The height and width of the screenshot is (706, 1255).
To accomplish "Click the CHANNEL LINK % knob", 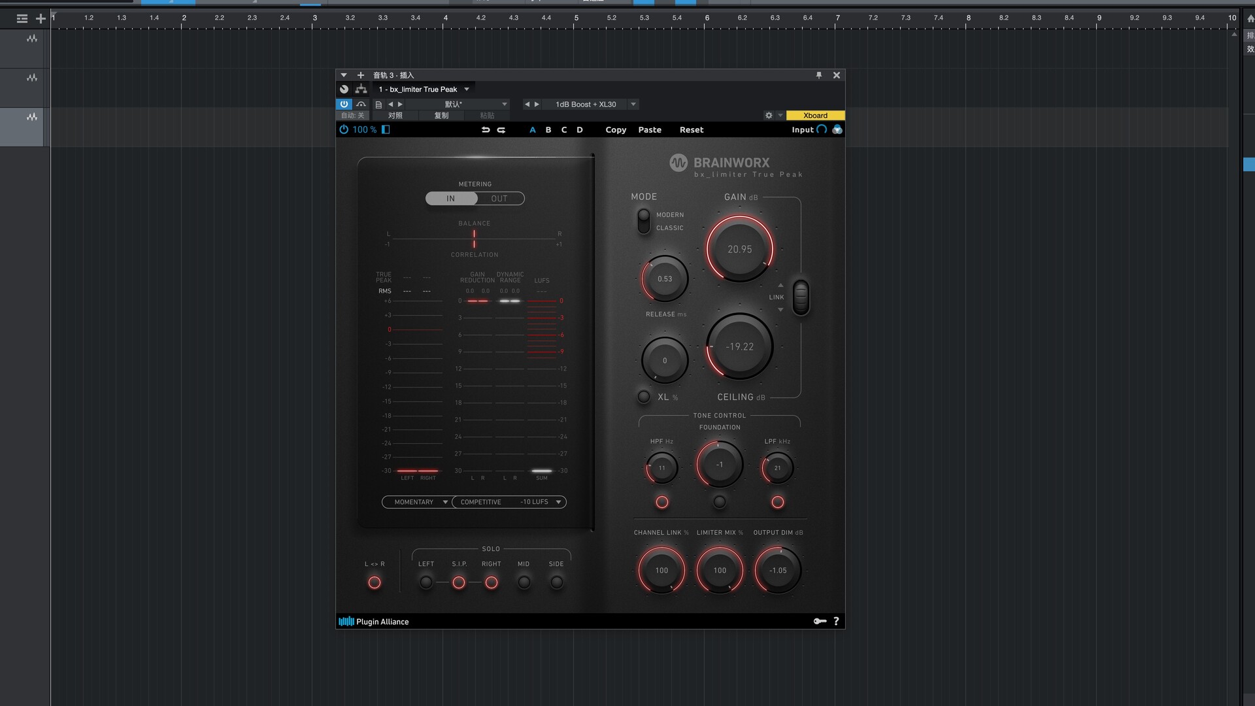I will (x=661, y=570).
